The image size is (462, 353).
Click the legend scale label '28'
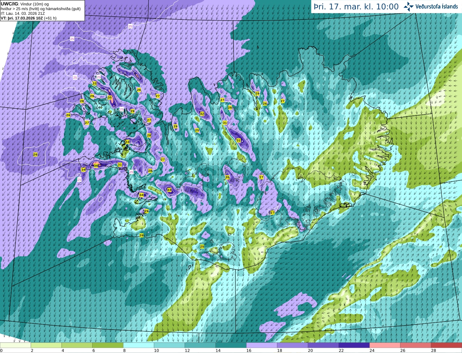[433, 350]
